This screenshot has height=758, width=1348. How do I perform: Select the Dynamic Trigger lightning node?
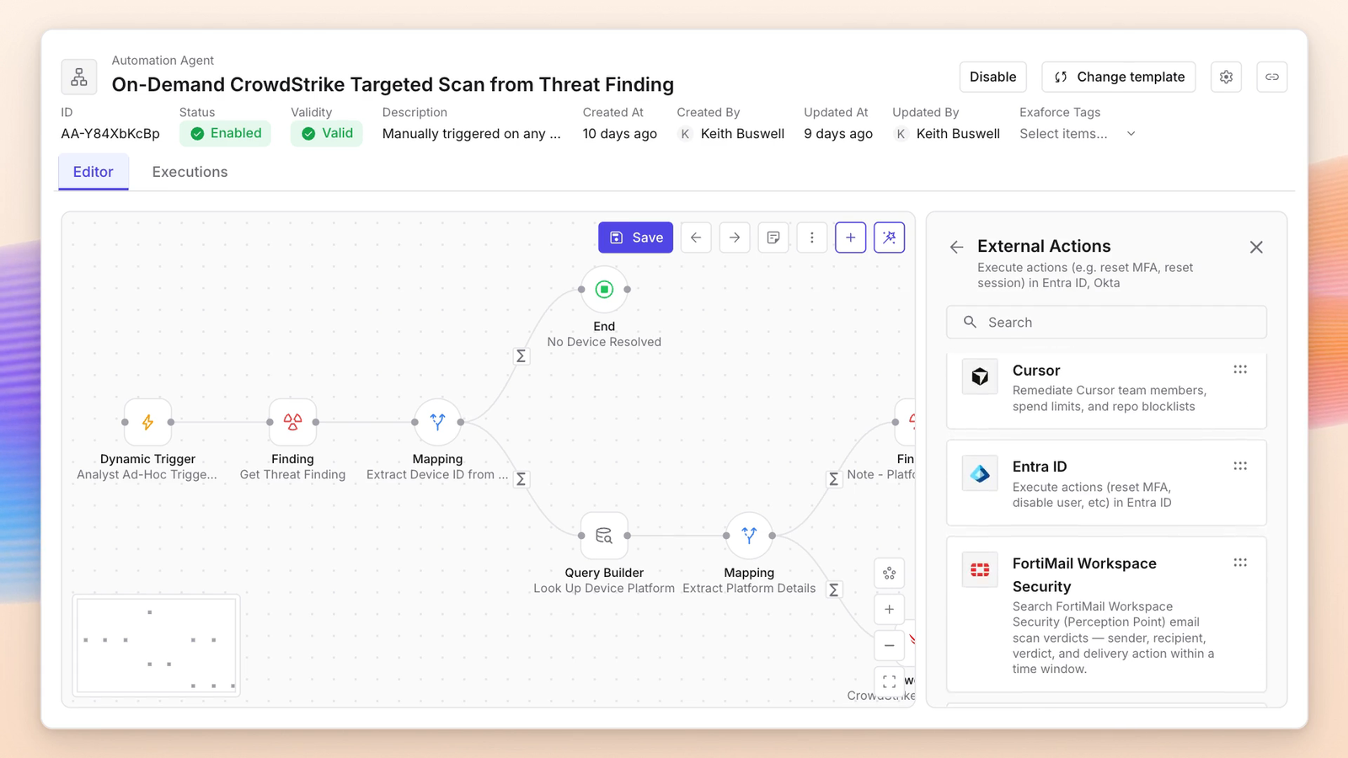147,422
